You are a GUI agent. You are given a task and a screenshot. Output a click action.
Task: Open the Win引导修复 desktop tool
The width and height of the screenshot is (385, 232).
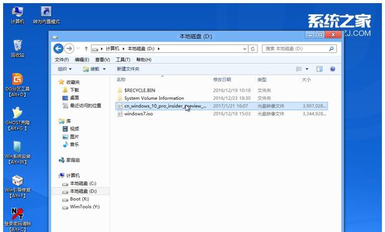tap(17, 186)
